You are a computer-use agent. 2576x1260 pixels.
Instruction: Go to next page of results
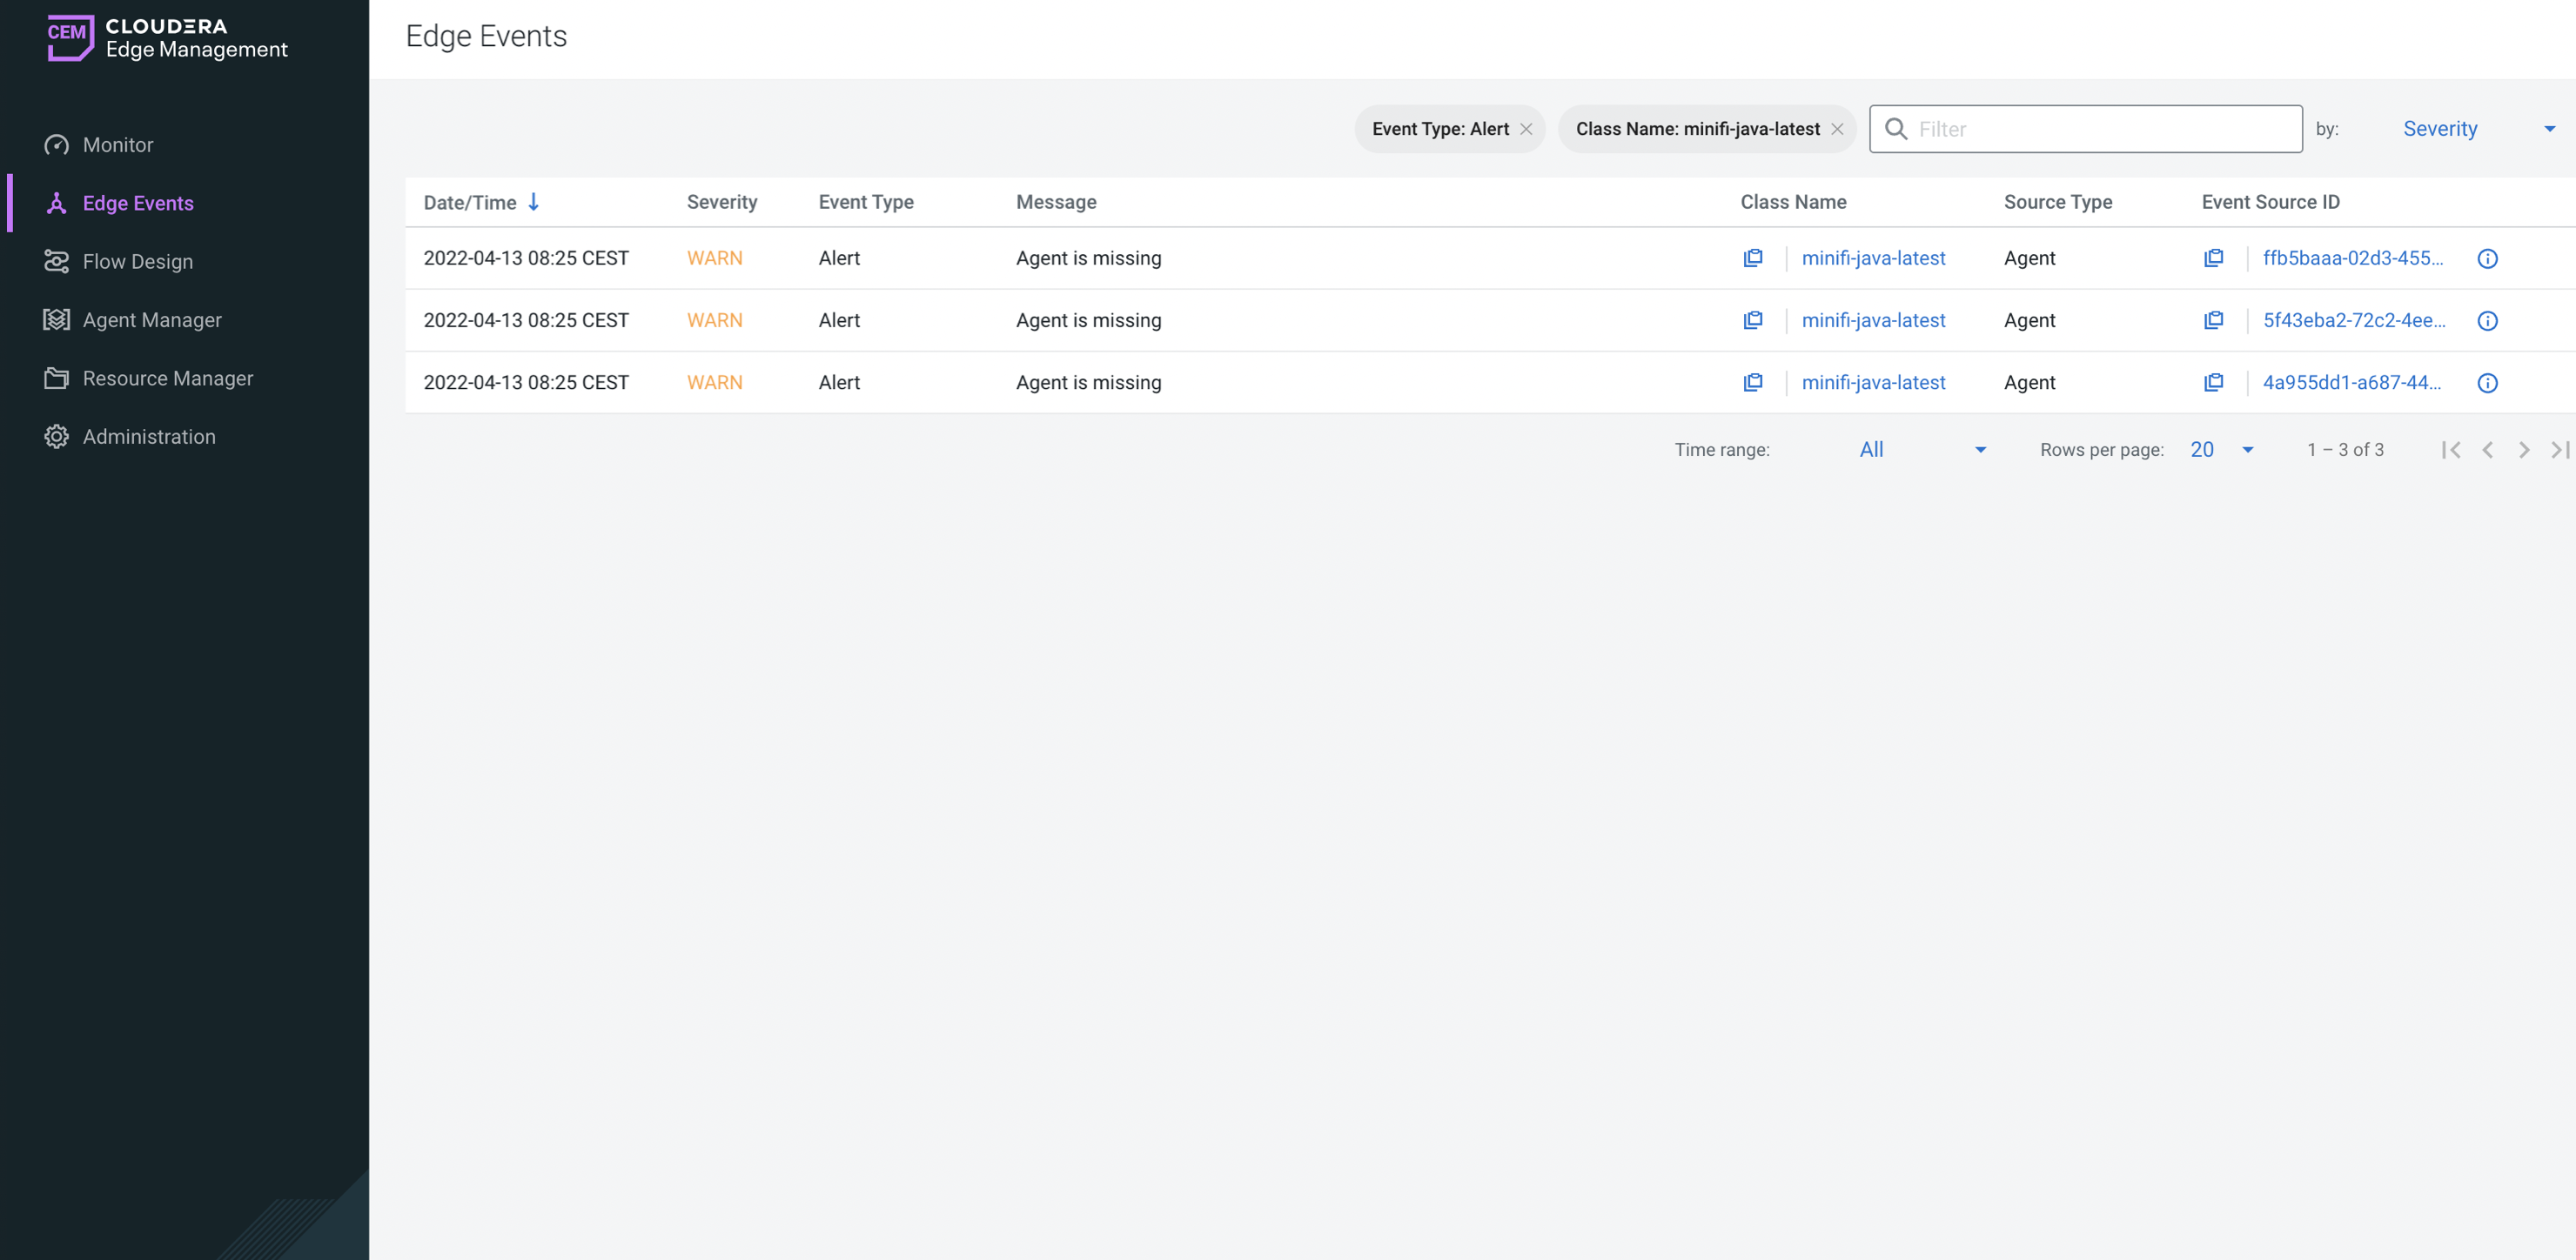click(x=2523, y=450)
